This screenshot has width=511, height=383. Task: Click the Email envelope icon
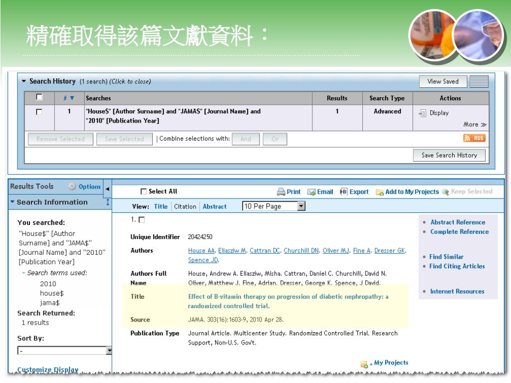[x=311, y=192]
